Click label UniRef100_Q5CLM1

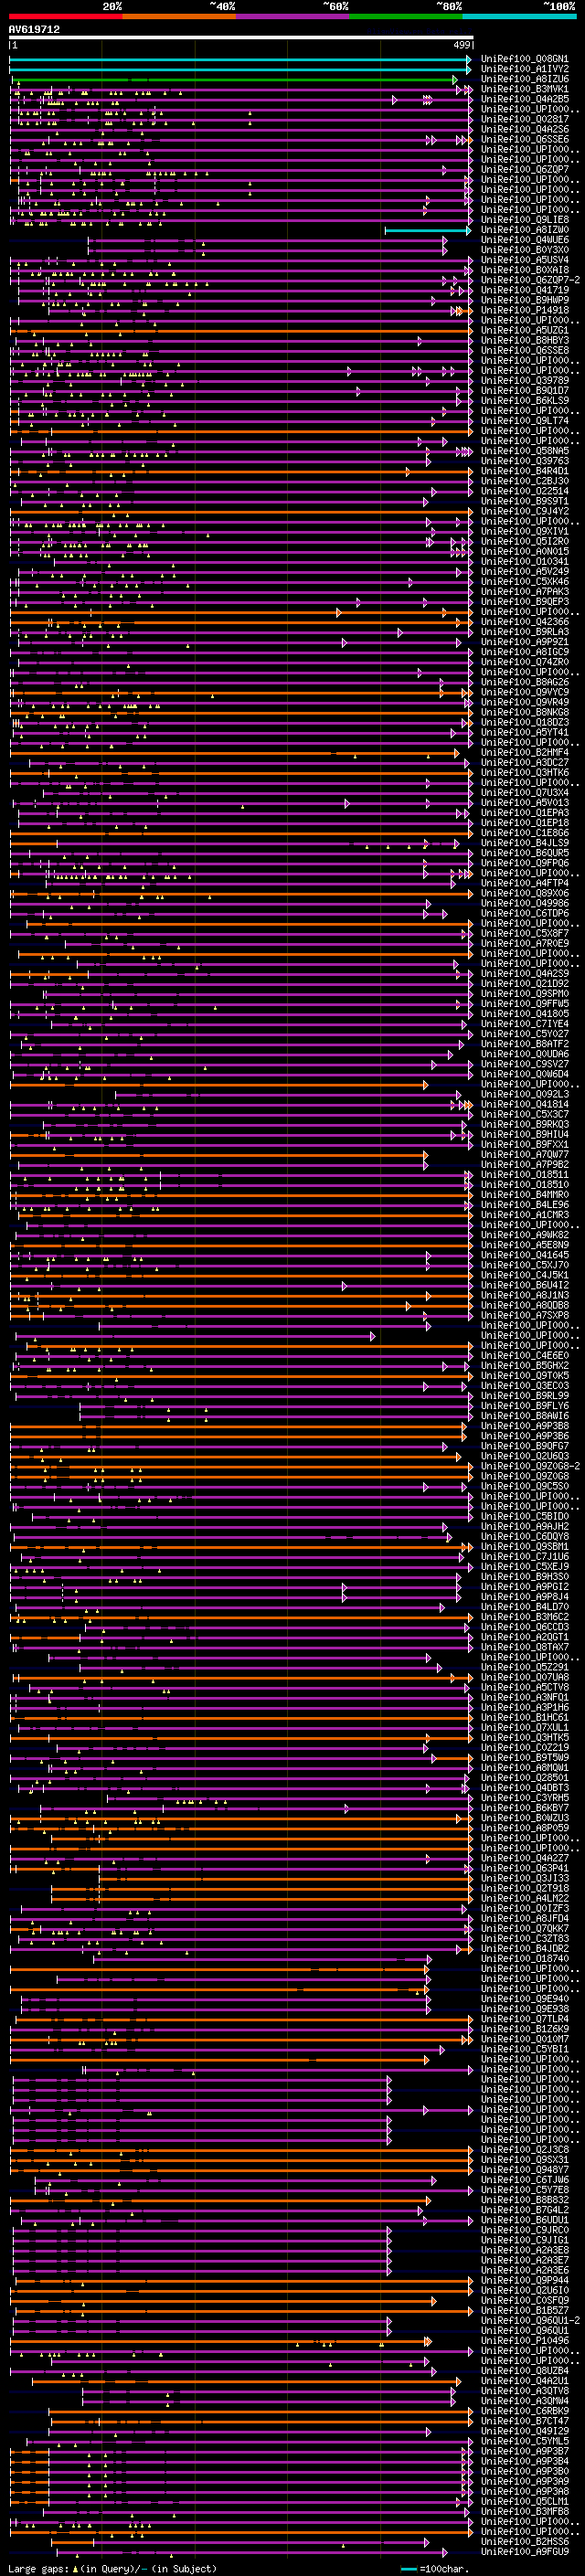click(x=525, y=2500)
